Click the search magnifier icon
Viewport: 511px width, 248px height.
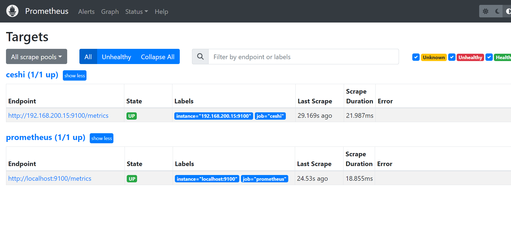(x=200, y=56)
